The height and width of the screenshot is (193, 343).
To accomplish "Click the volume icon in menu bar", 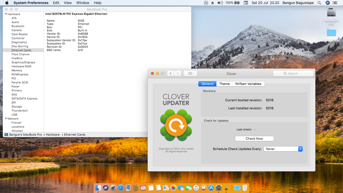I will tap(220, 3).
